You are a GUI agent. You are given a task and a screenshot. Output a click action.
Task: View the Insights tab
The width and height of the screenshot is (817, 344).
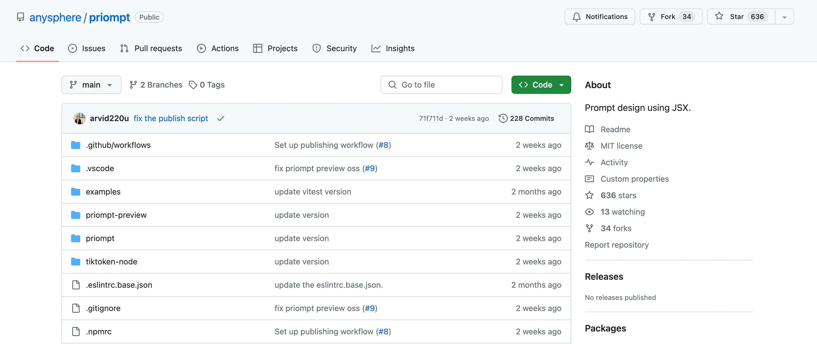393,48
